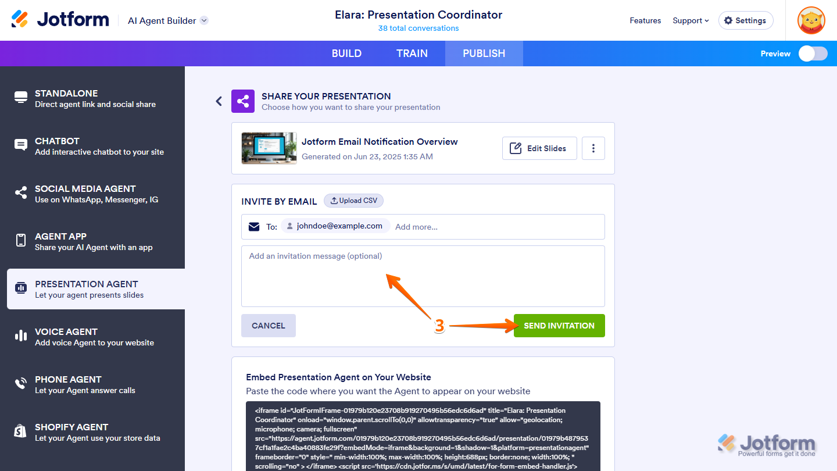Image resolution: width=837 pixels, height=471 pixels.
Task: Switch to the BUILD tab
Action: (346, 53)
